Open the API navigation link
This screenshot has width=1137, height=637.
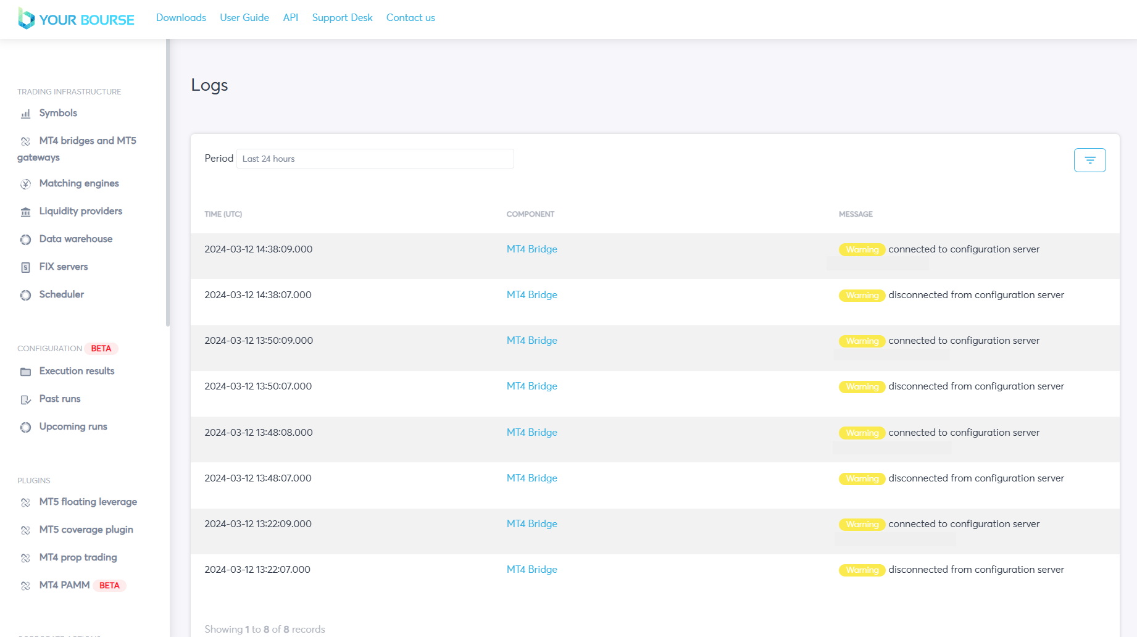(290, 18)
